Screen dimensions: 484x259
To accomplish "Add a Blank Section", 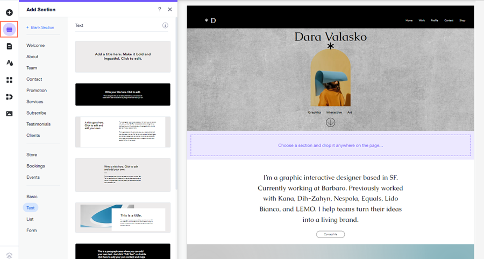I will click(40, 27).
